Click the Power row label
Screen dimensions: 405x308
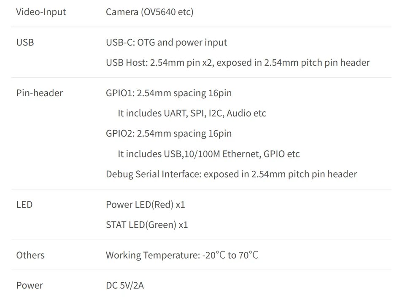pos(30,285)
